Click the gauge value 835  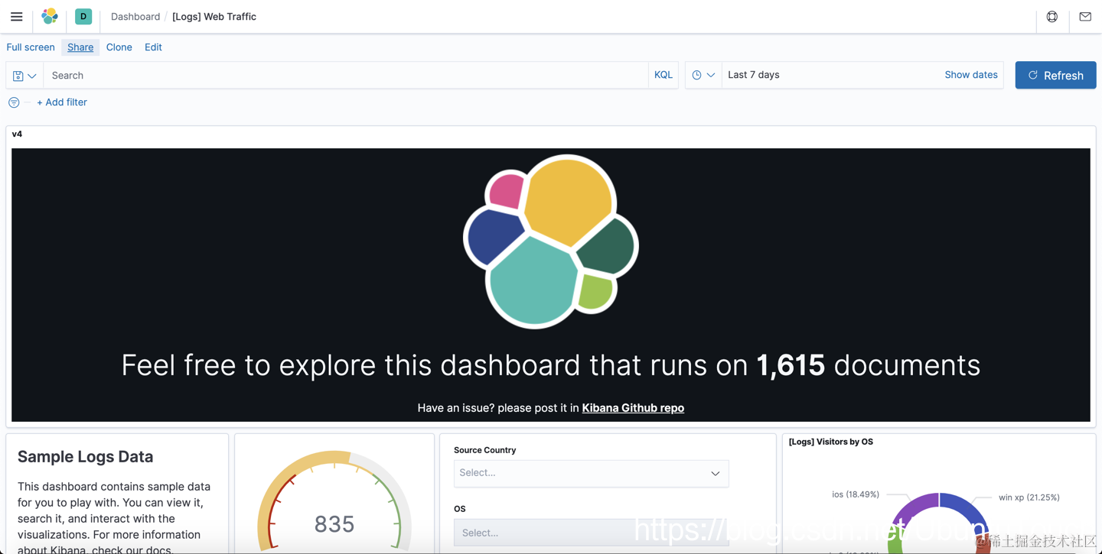(x=334, y=524)
